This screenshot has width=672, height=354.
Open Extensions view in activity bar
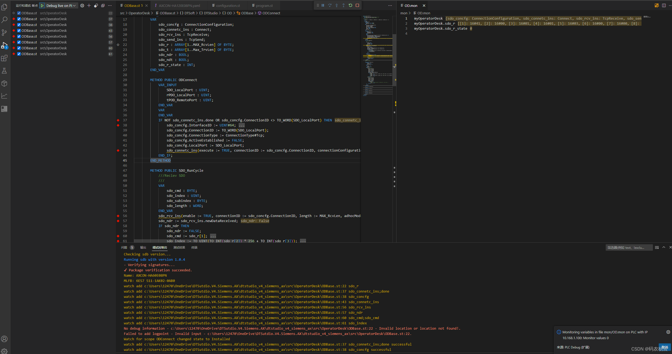(4, 58)
